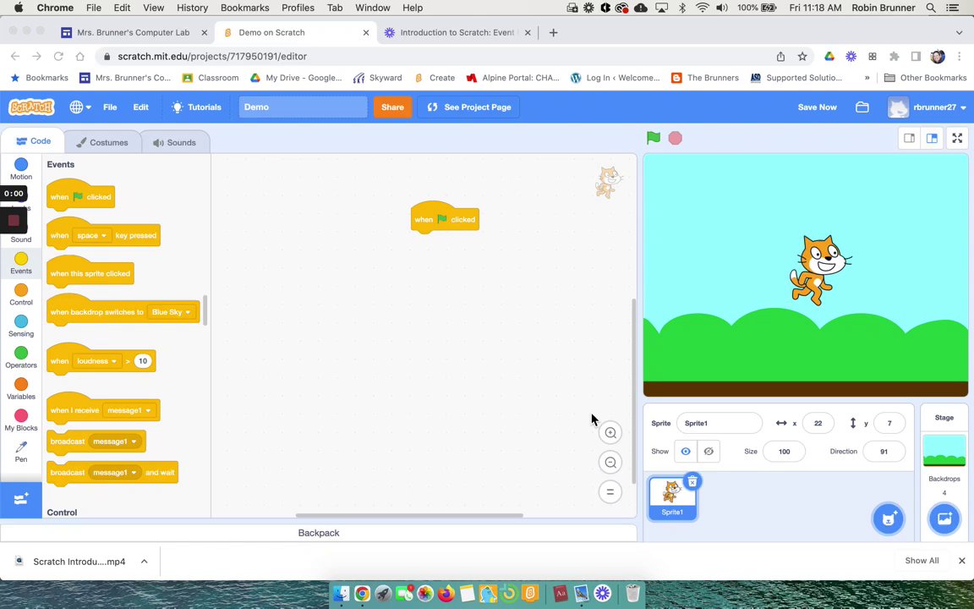The width and height of the screenshot is (974, 609).
Task: Select the Operators block category
Action: pyautogui.click(x=21, y=357)
